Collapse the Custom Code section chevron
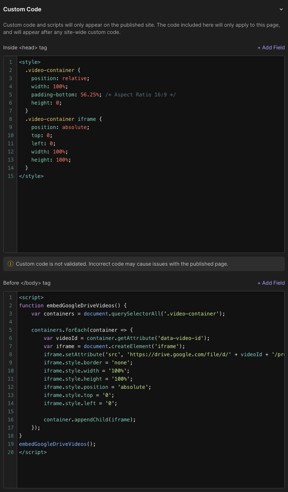 tap(281, 10)
